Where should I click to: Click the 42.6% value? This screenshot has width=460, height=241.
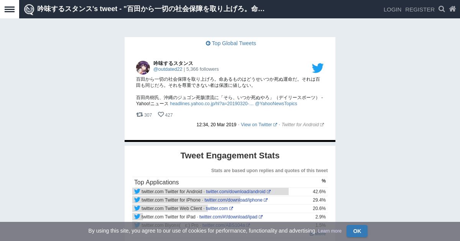319,192
